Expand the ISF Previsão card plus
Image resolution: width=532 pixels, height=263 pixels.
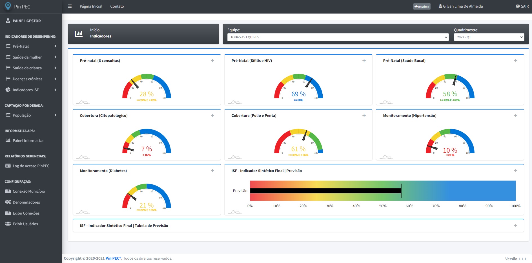coord(516,171)
